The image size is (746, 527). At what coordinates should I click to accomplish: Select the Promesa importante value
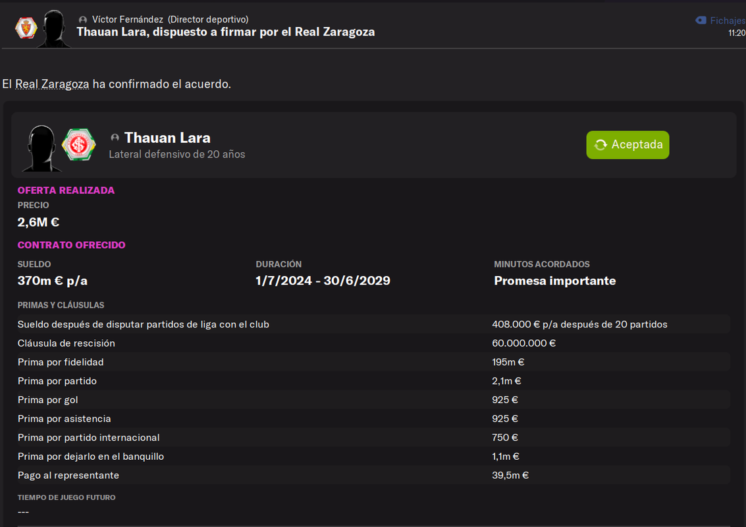tap(555, 281)
